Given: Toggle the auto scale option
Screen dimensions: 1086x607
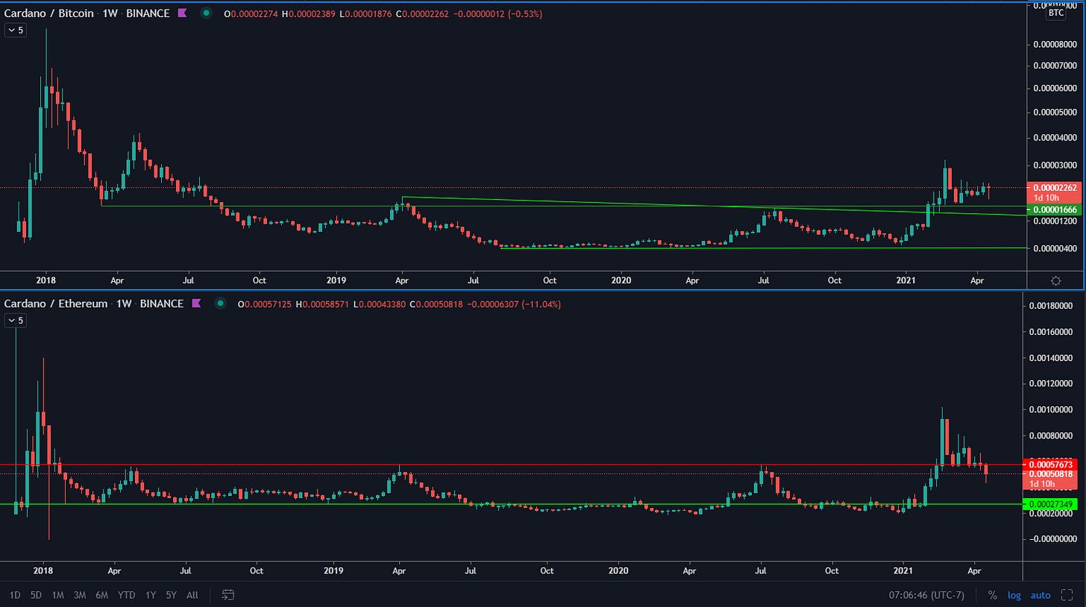Looking at the screenshot, I should 1041,595.
